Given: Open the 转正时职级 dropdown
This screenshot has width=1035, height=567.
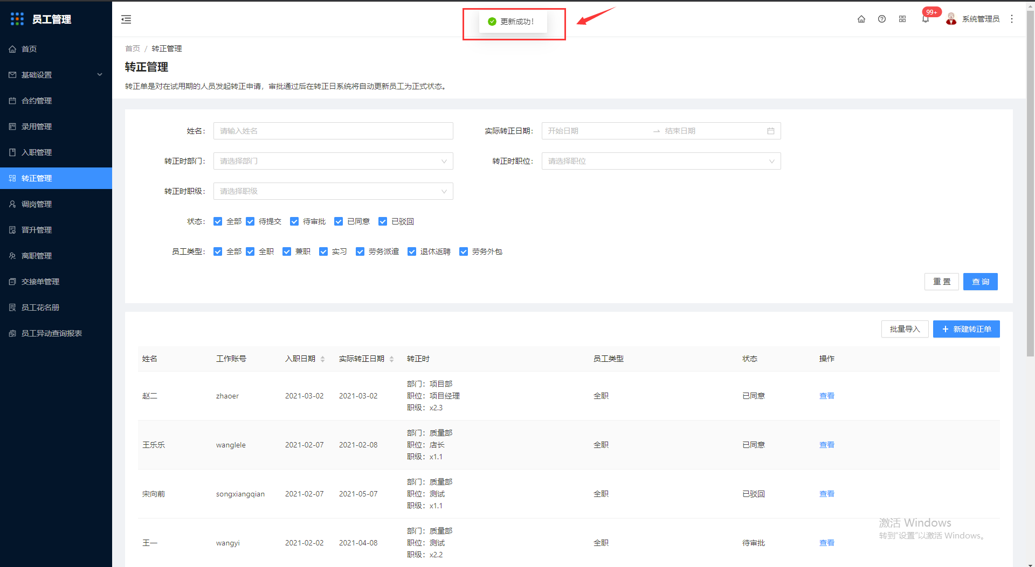Looking at the screenshot, I should pos(333,191).
